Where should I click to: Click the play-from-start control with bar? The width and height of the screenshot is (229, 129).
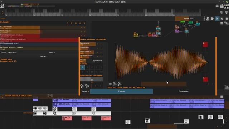coord(212,19)
